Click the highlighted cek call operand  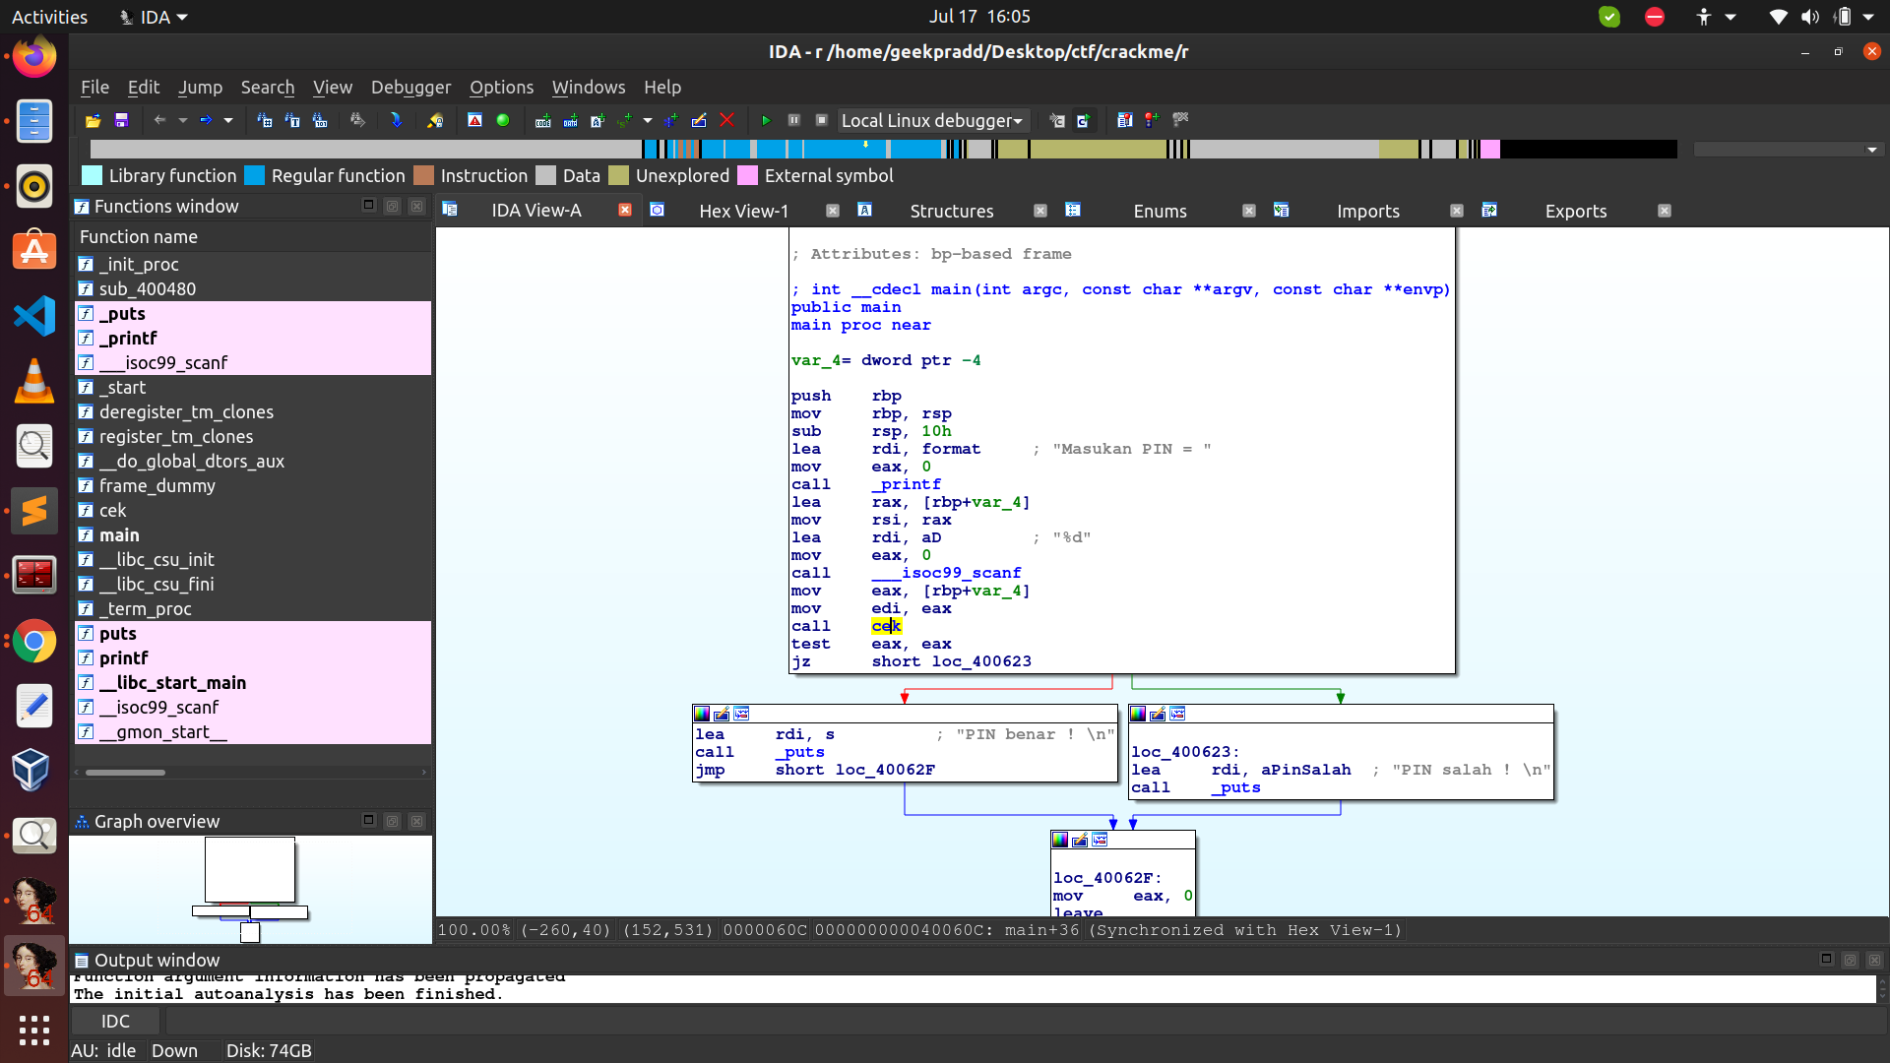tap(886, 626)
